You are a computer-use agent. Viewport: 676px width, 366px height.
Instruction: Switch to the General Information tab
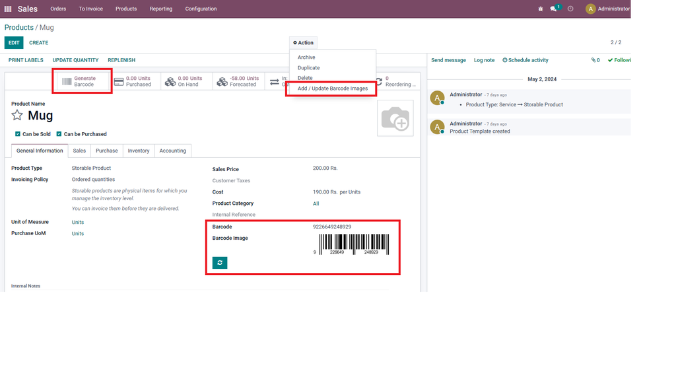[40, 151]
